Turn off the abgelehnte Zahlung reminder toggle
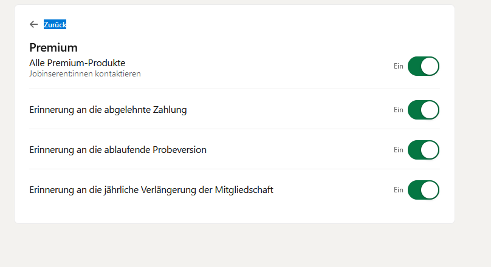 pos(423,110)
